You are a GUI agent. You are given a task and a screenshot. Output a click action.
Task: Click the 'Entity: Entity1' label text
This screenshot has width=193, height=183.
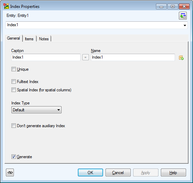pyautogui.click(x=18, y=16)
